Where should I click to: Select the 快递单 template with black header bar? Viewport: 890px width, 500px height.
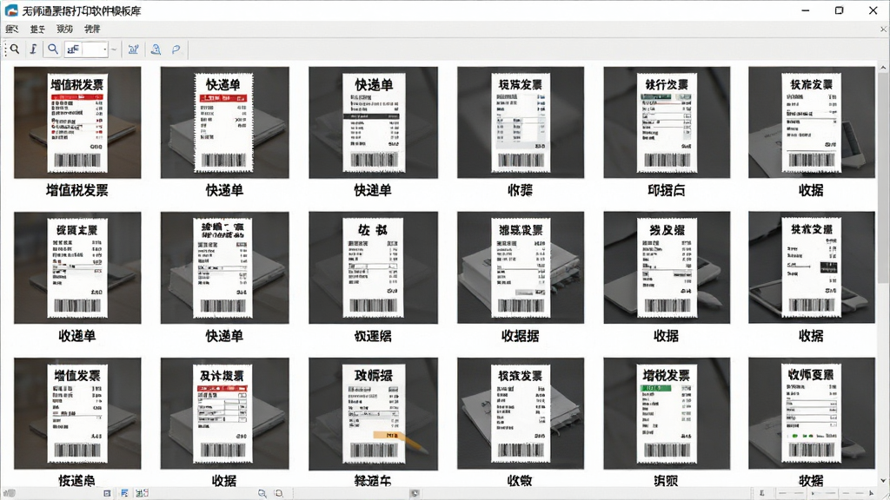coord(373,122)
